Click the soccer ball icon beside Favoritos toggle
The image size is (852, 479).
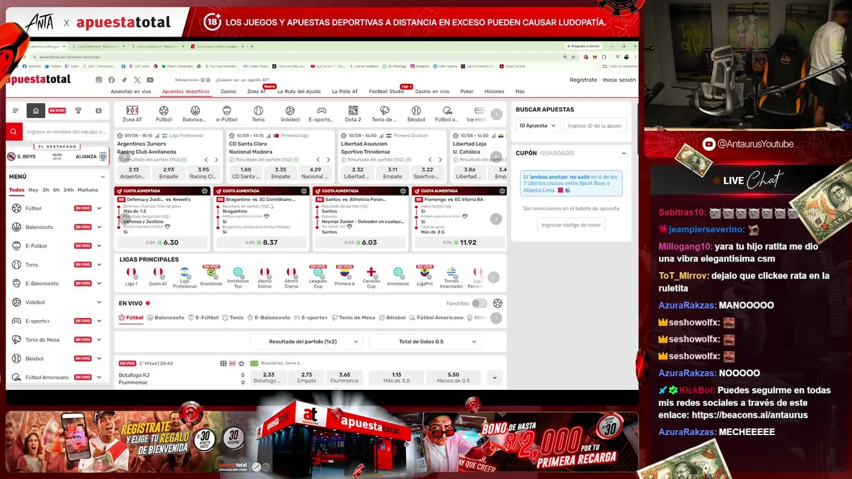tap(497, 303)
